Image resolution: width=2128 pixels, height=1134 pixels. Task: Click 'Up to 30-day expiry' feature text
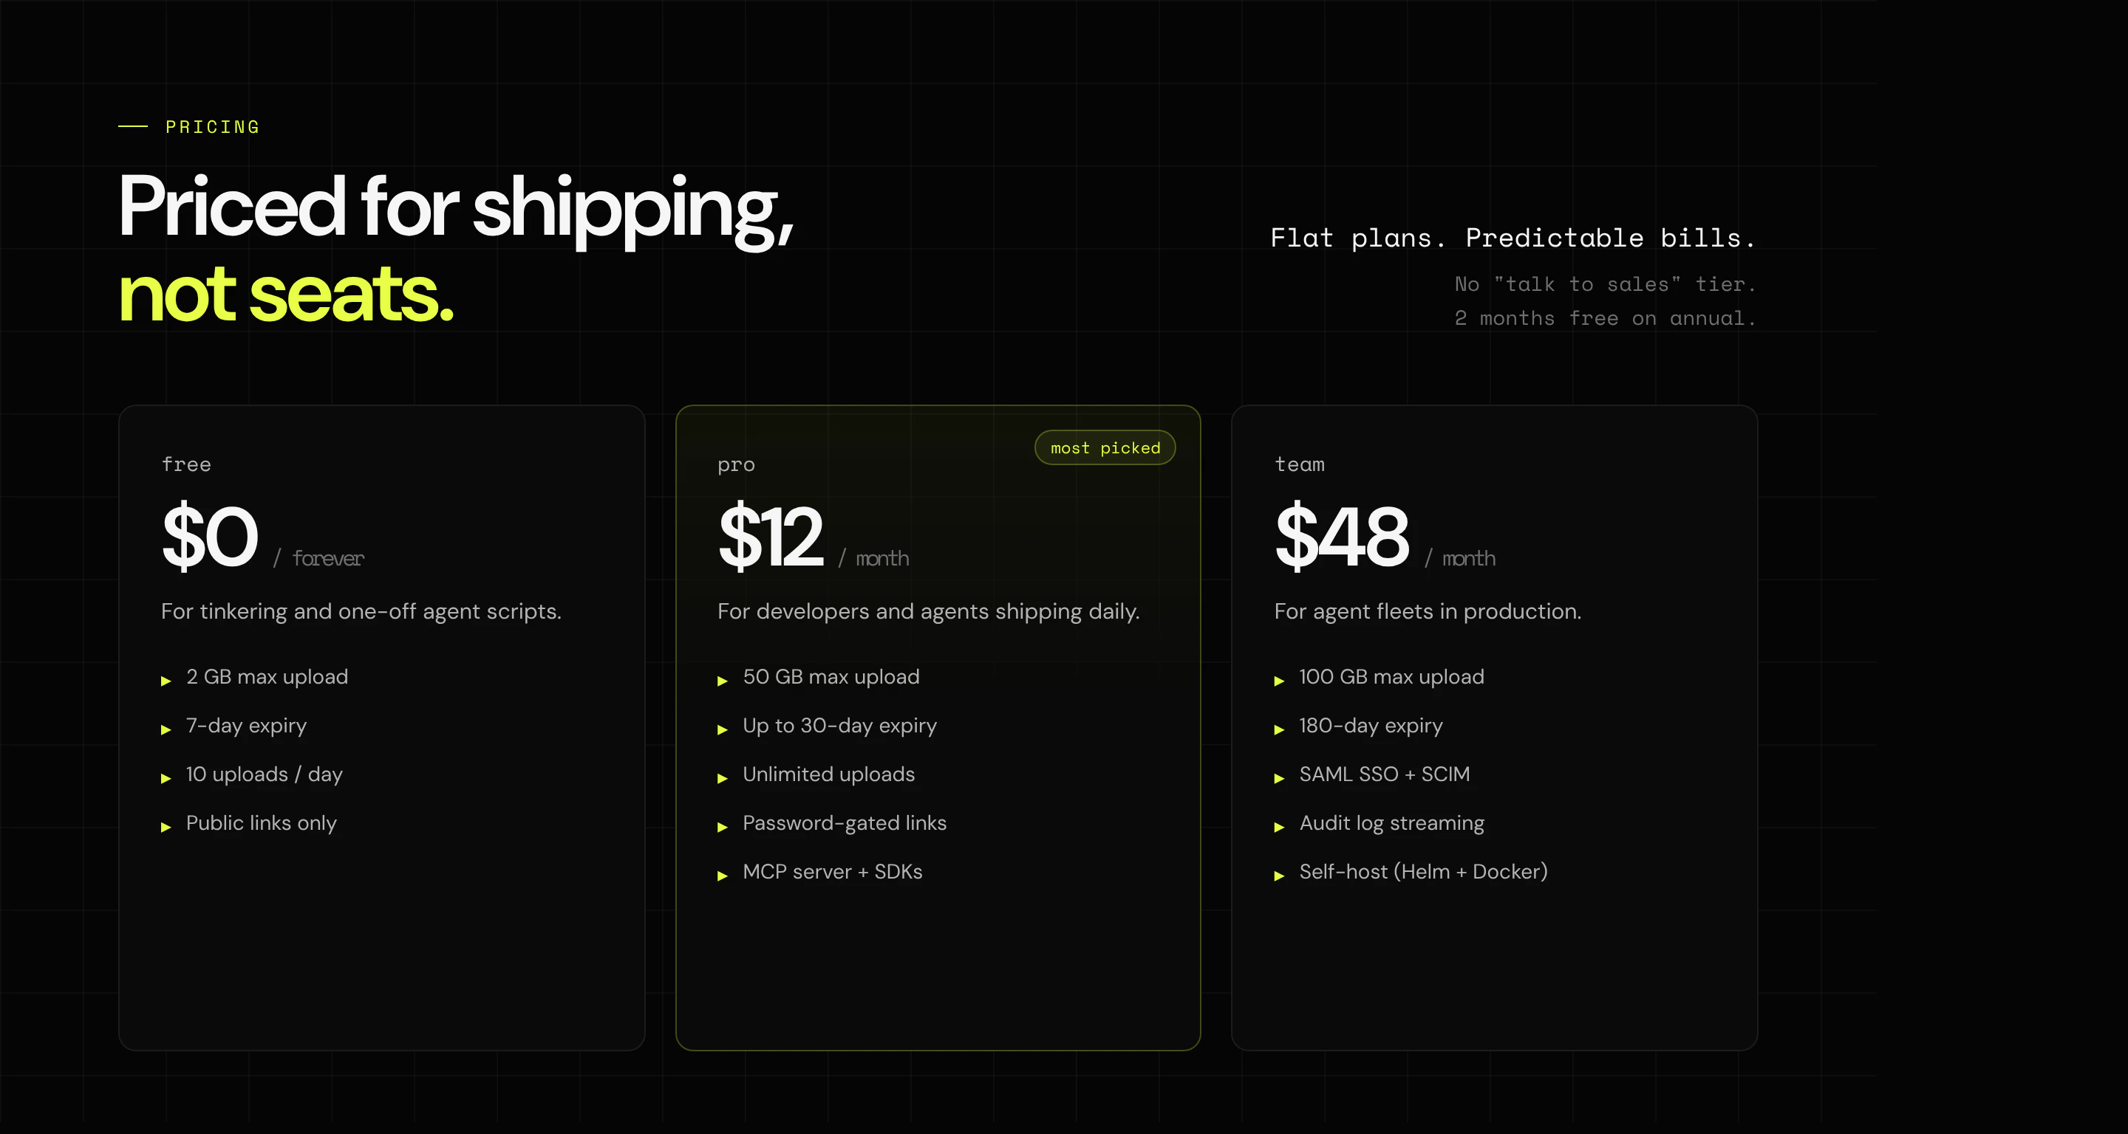coord(839,726)
